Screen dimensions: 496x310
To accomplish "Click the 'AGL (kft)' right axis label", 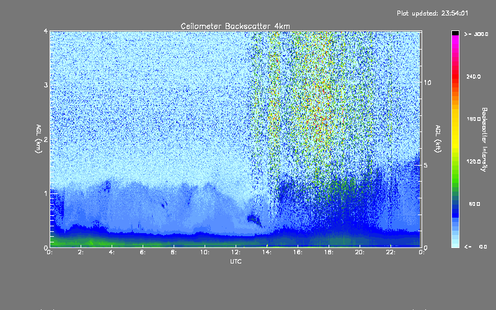I will click(x=438, y=139).
